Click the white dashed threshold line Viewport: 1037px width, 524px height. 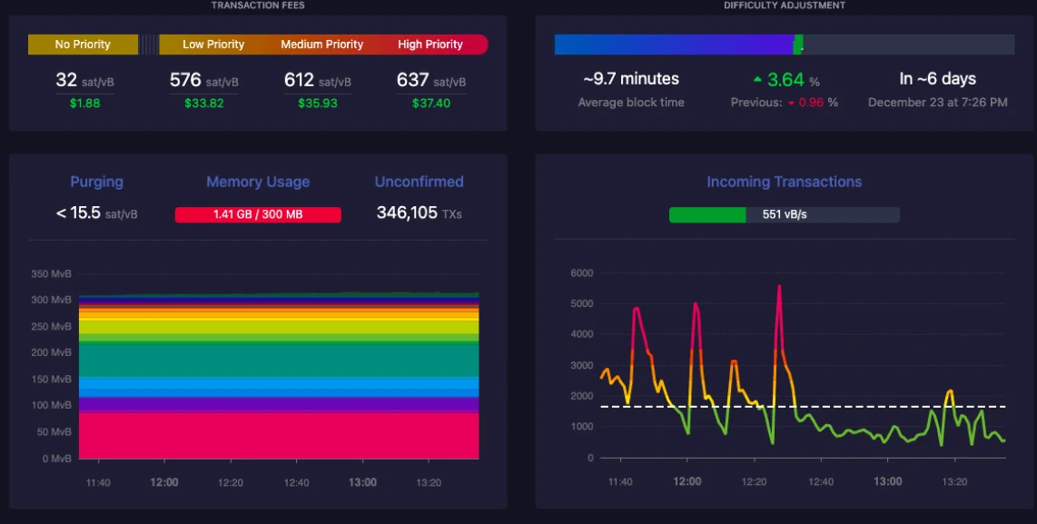coord(803,406)
